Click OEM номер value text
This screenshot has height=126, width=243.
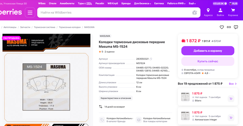153,69
